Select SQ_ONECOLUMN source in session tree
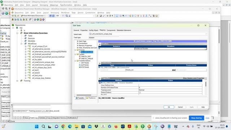The width and height of the screenshot is (231, 130). pos(87,52)
